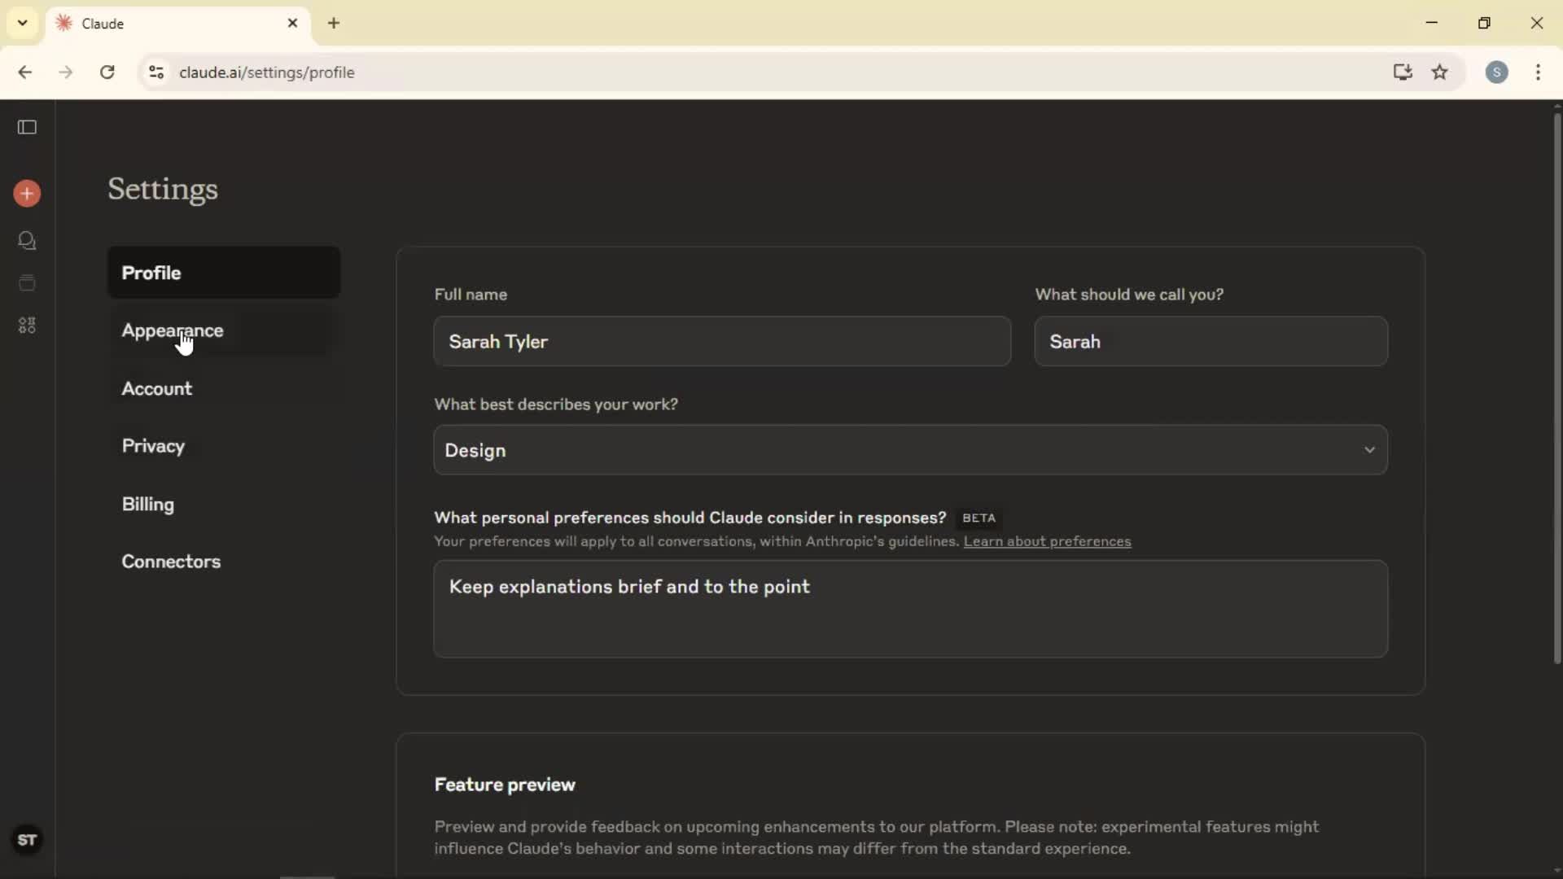
Task: Click the personal preferences text box
Action: point(910,609)
